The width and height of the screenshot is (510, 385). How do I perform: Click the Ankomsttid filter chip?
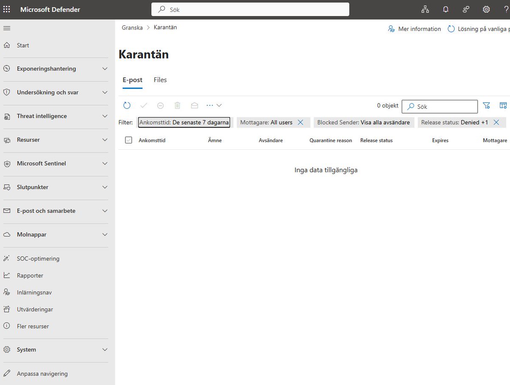click(x=184, y=123)
